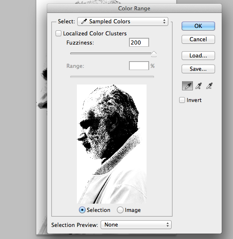Sample a color in the selection preview thumbnail

point(111,144)
